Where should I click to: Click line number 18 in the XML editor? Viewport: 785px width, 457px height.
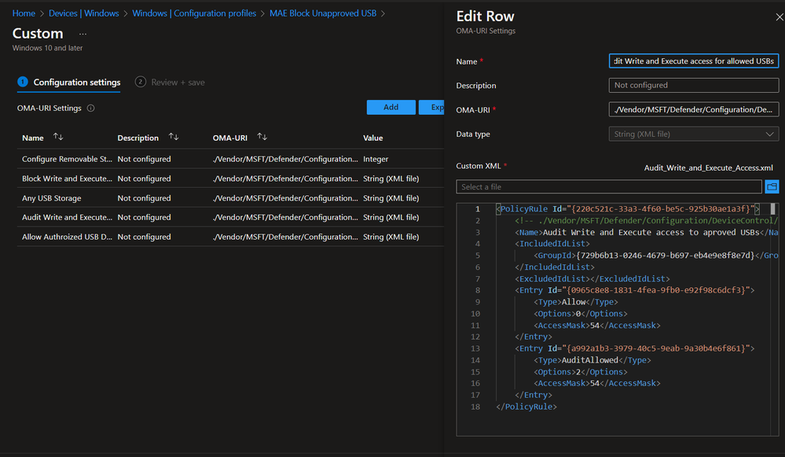(475, 407)
